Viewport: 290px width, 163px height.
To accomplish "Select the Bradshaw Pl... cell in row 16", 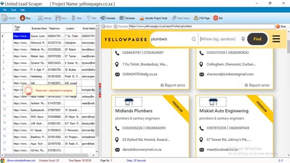I will pos(39,137).
